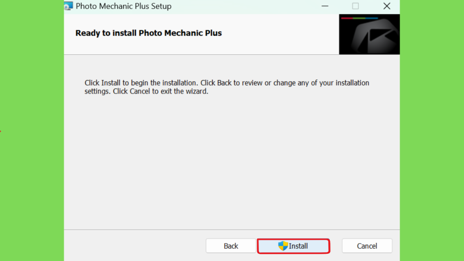Click the Photo Mechanic logo banner image
This screenshot has width=464, height=261.
click(x=369, y=34)
